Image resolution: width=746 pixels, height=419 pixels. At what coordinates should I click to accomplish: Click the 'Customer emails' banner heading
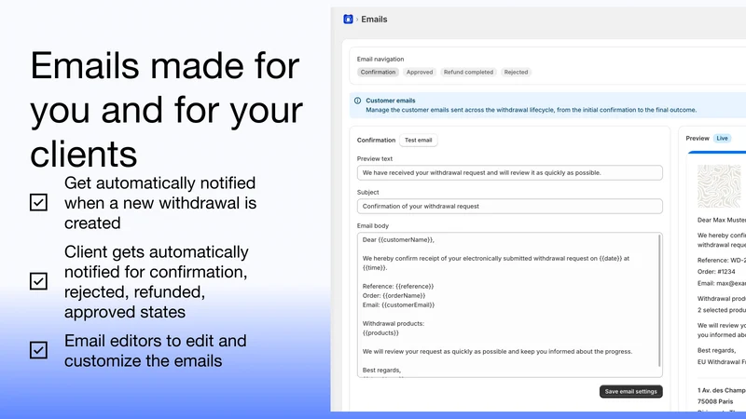pyautogui.click(x=391, y=101)
